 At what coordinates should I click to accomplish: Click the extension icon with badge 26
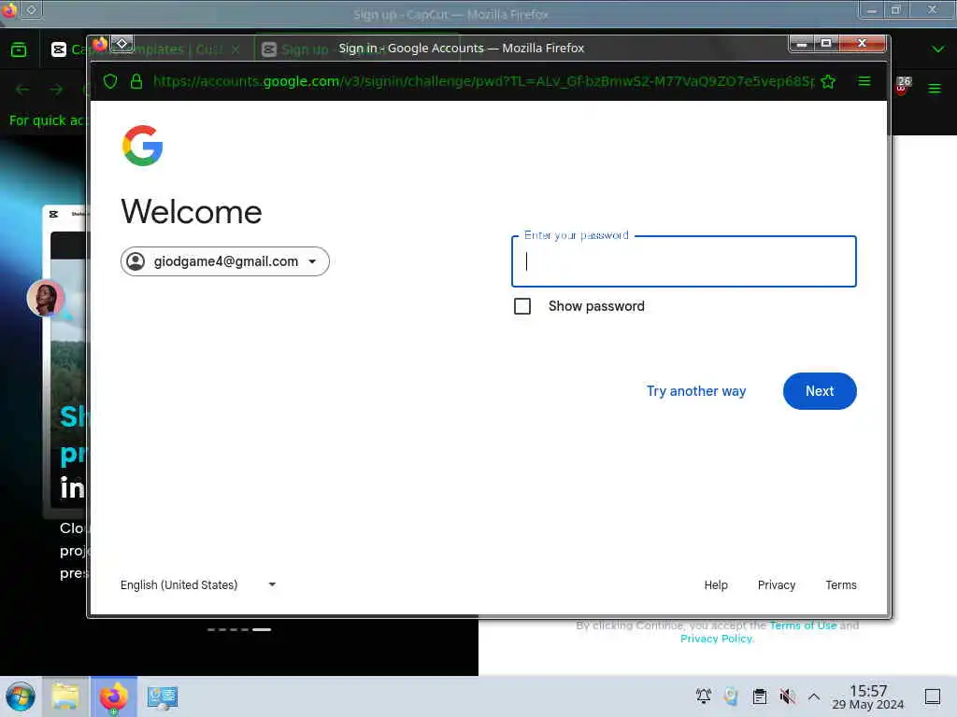(903, 85)
